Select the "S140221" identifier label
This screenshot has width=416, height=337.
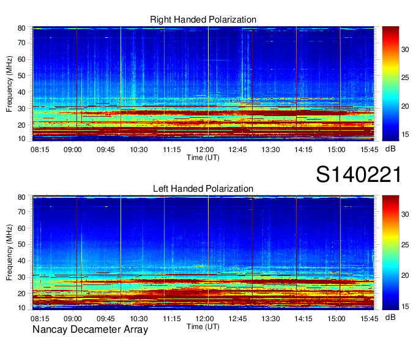(x=358, y=175)
